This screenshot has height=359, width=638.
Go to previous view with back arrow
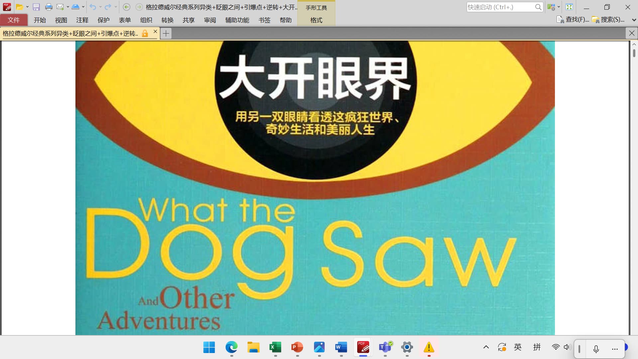(126, 7)
